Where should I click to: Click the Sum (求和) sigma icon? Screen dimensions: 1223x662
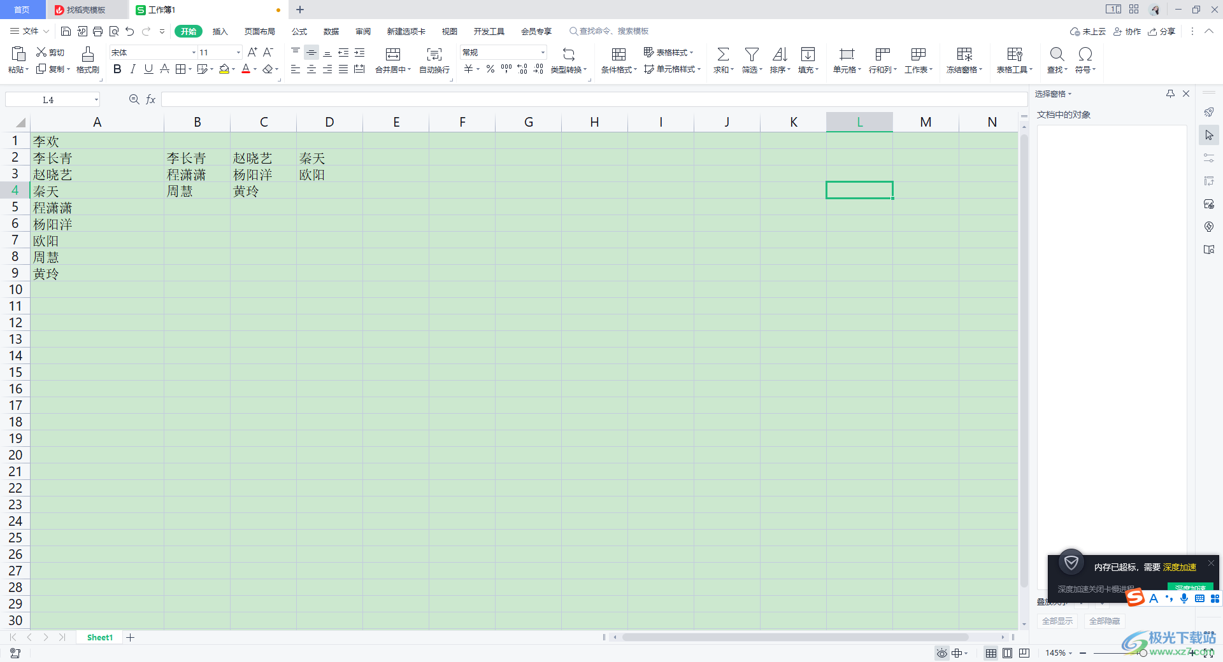(x=723, y=54)
